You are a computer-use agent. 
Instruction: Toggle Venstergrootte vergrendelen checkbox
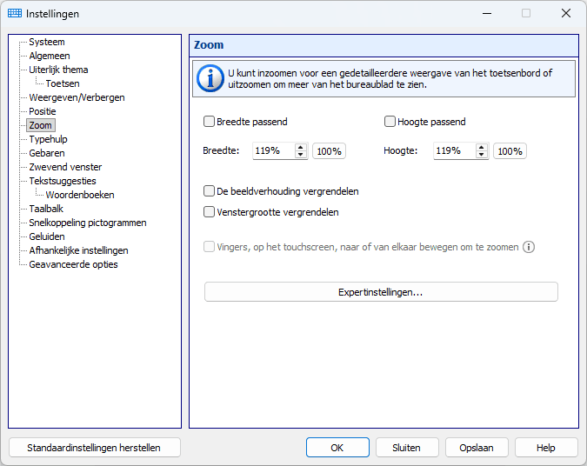coord(209,212)
